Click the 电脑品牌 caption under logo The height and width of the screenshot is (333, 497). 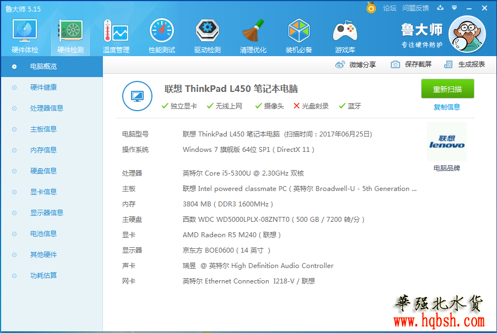pyautogui.click(x=446, y=168)
